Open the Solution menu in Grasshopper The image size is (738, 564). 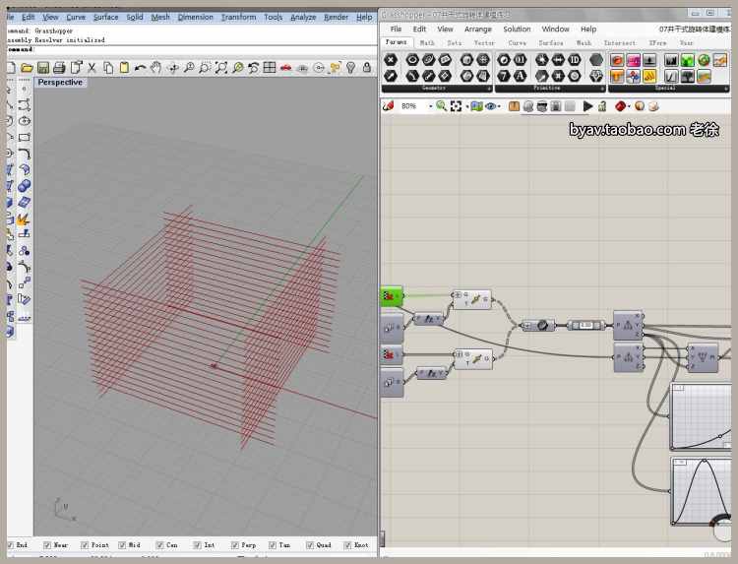coord(517,30)
